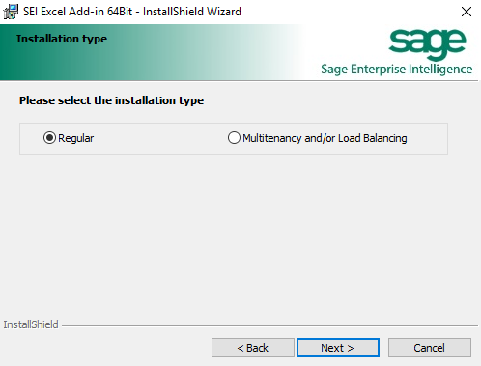Click the title bar empty area
The height and width of the screenshot is (366, 481).
[x=348, y=12]
